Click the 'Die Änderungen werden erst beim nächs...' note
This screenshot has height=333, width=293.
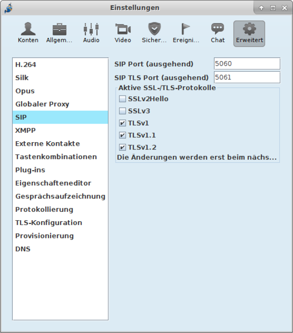[x=197, y=157]
